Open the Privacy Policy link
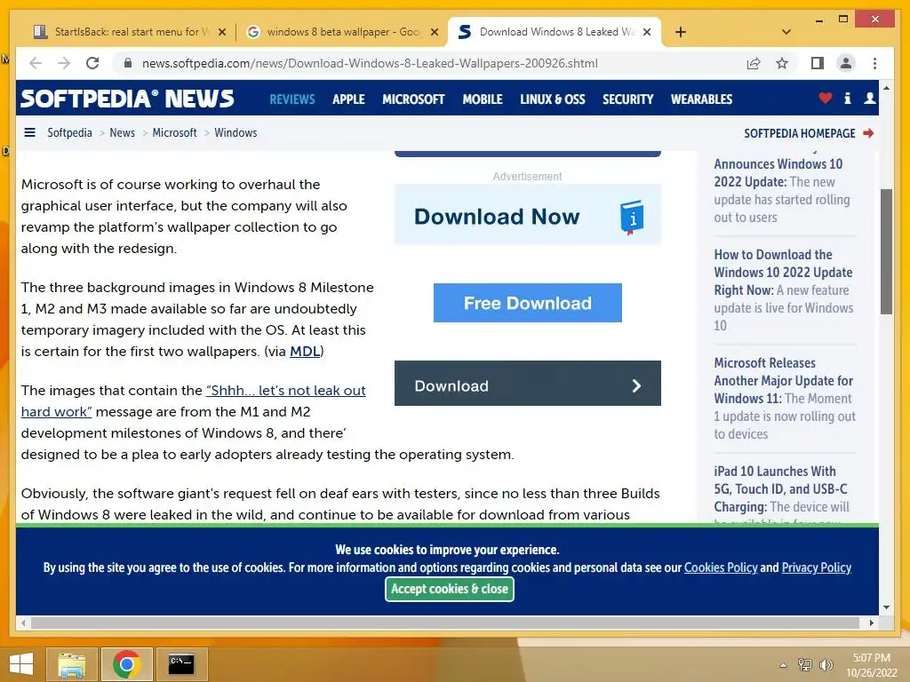The height and width of the screenshot is (682, 910). pos(817,567)
